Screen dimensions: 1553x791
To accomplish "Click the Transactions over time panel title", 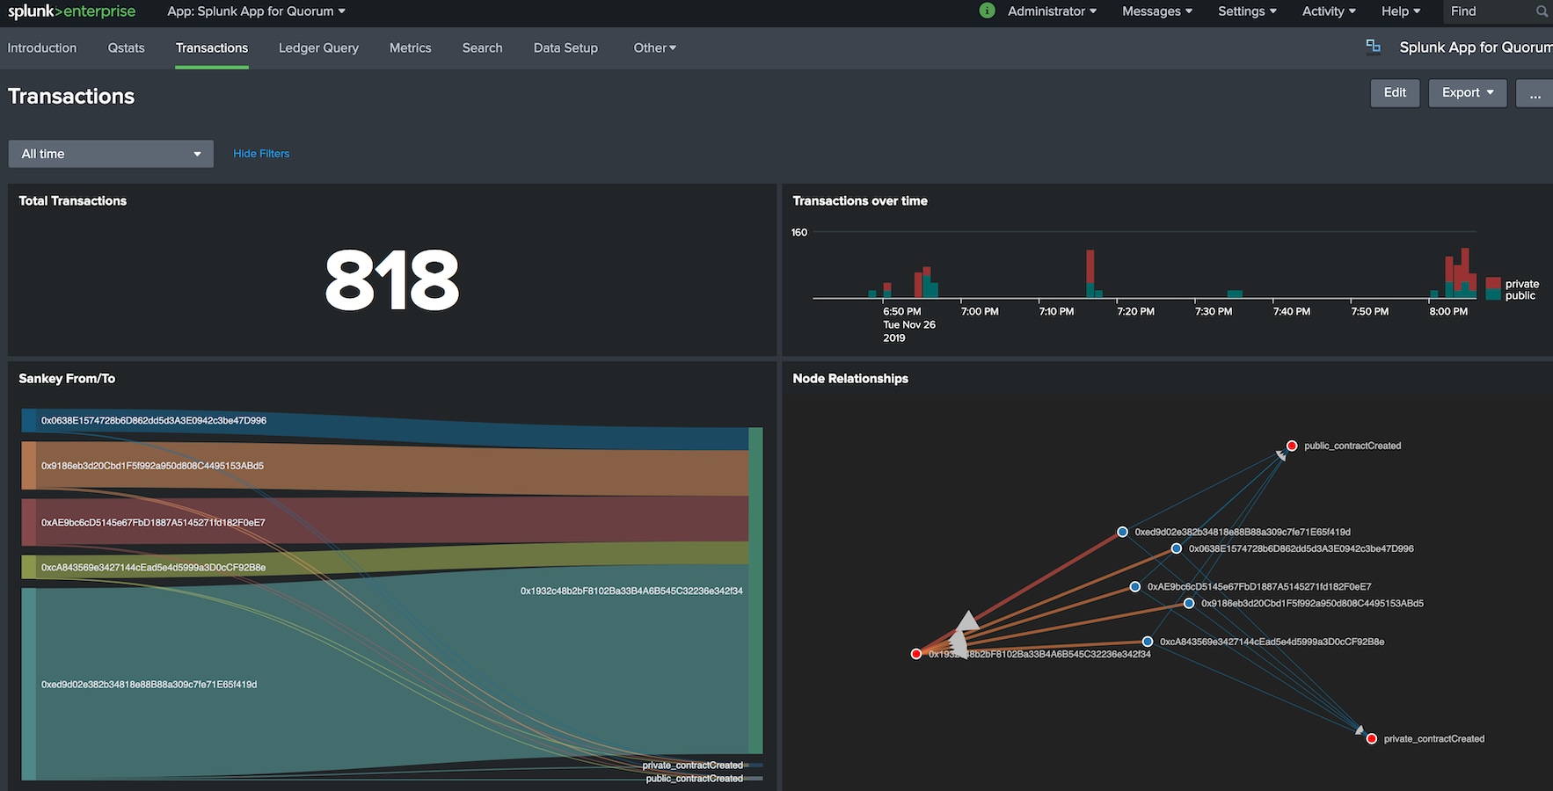I will coord(860,201).
